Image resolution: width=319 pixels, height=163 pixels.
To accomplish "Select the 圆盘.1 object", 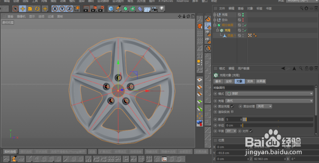I will click(x=232, y=36).
